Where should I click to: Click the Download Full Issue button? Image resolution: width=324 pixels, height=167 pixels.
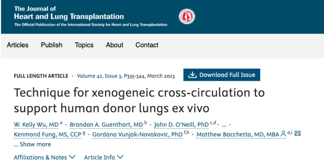coord(222,75)
